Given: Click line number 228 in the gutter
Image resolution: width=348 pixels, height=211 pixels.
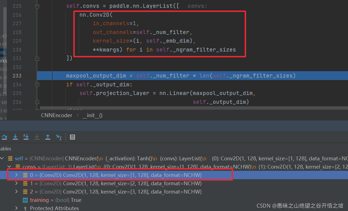Looking at the screenshot, I should tap(17, 32).
